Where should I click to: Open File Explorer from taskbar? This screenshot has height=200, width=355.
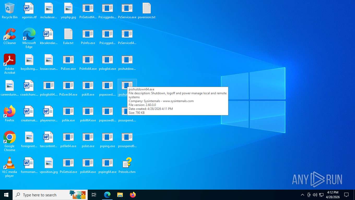[120, 195]
